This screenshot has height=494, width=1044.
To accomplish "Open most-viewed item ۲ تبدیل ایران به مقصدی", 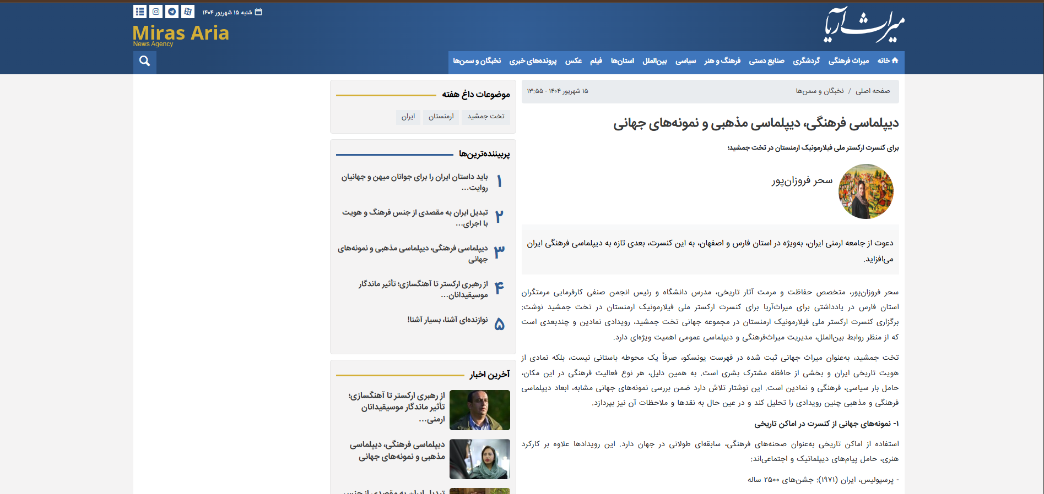I will (x=415, y=218).
